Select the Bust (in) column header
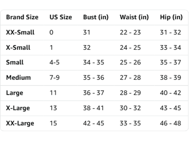189x141 pixels. 96,17
